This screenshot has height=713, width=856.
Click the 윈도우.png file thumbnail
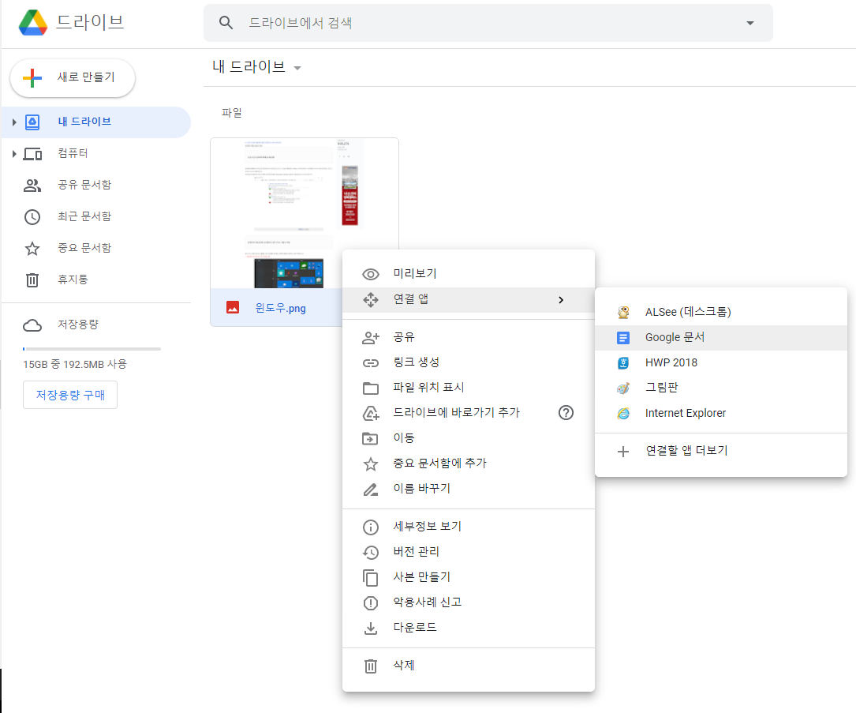tap(304, 213)
